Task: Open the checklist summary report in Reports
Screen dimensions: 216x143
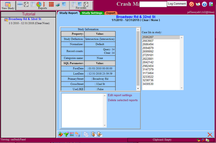Action: [33, 4]
